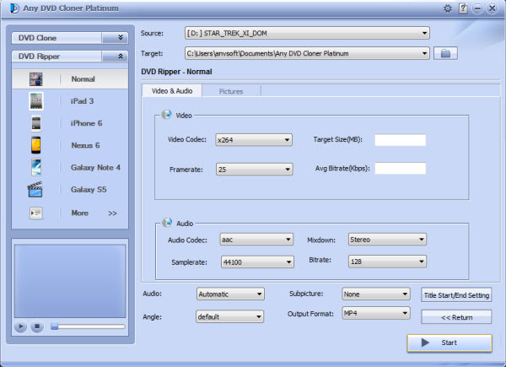Image resolution: width=506 pixels, height=367 pixels.
Task: Open the Framerate dropdown
Action: pyautogui.click(x=255, y=169)
